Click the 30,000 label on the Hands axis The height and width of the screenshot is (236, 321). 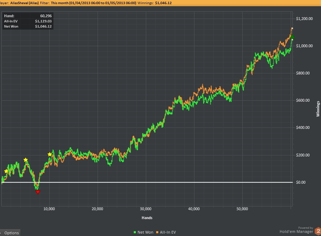pos(146,209)
